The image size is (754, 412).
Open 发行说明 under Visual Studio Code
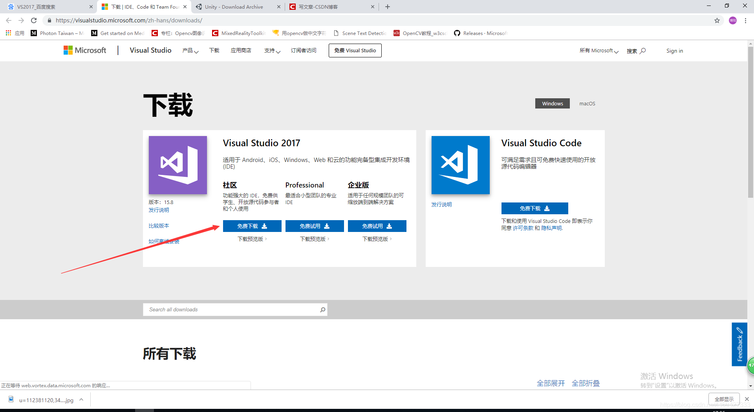[x=441, y=204]
